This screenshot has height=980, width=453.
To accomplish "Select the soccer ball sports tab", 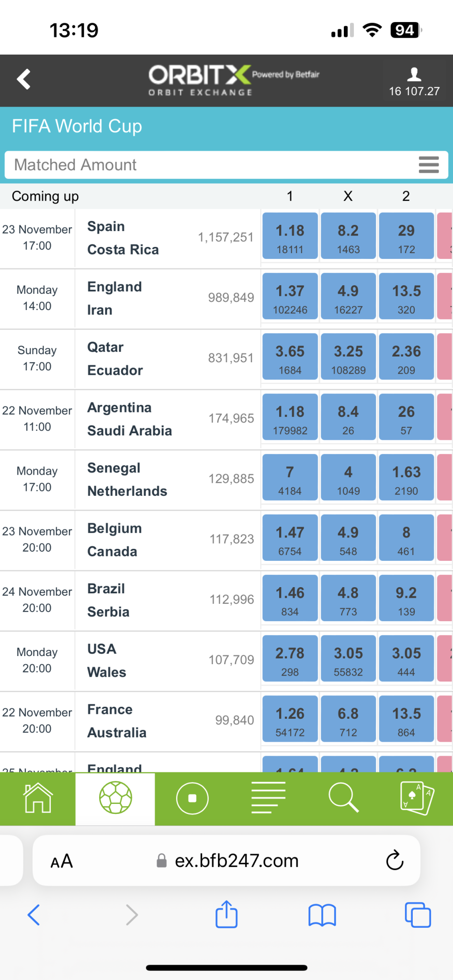I will pyautogui.click(x=115, y=798).
